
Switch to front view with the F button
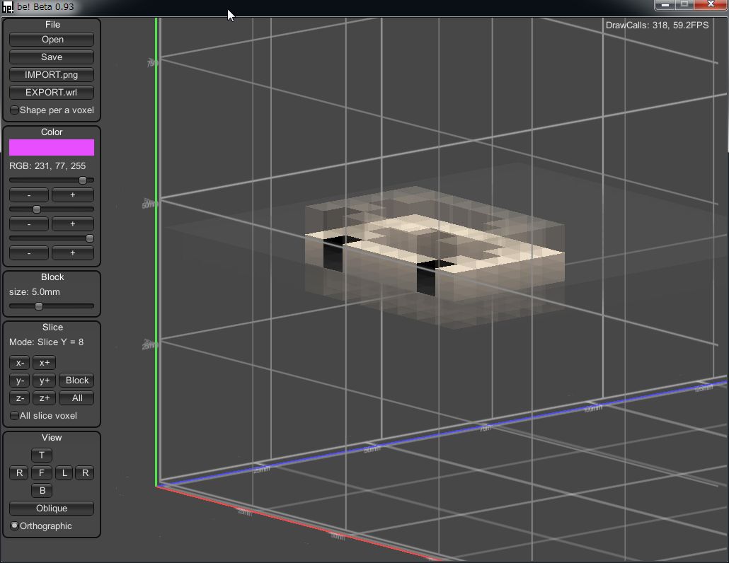click(42, 473)
